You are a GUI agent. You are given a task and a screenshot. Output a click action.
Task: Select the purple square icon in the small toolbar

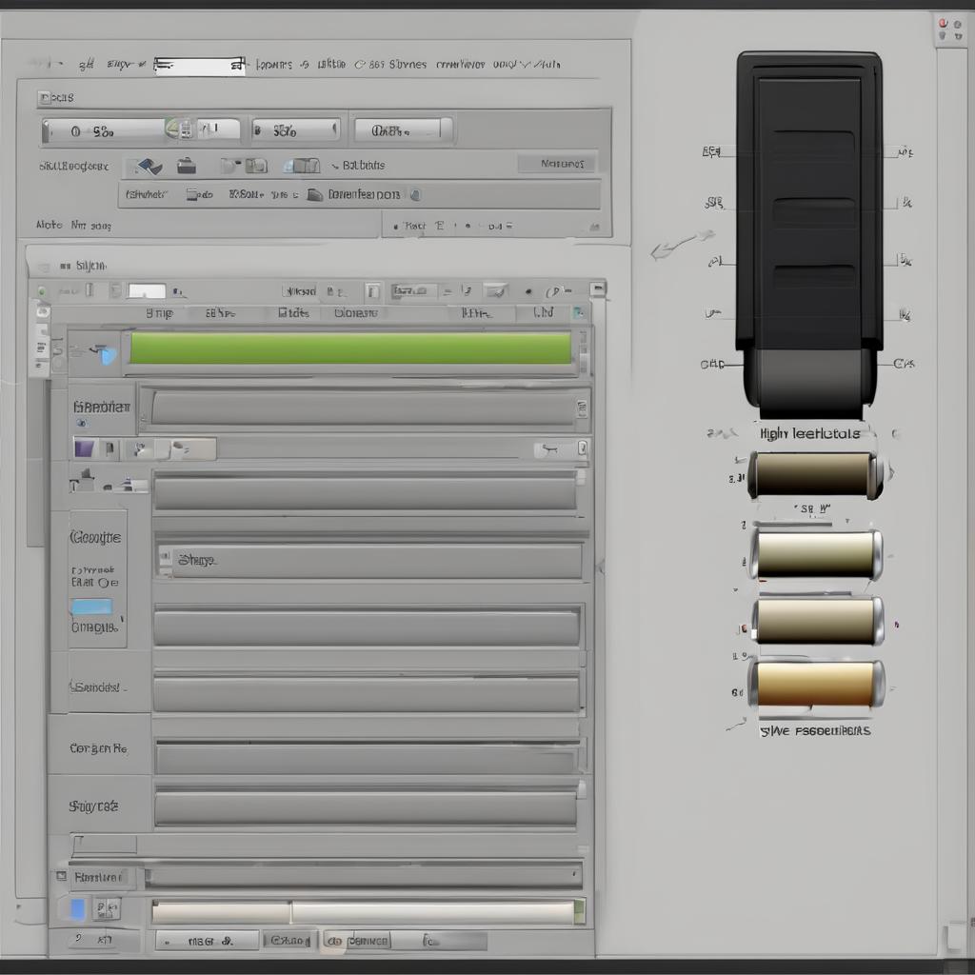point(84,448)
